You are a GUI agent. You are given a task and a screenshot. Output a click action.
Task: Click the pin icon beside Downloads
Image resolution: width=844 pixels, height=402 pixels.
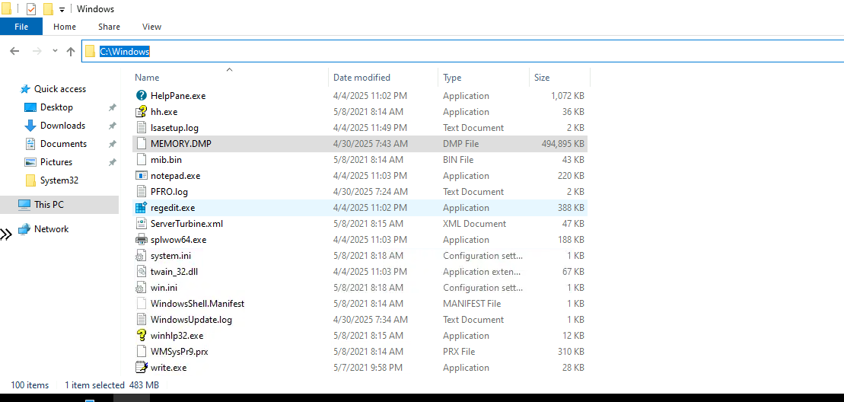point(112,126)
